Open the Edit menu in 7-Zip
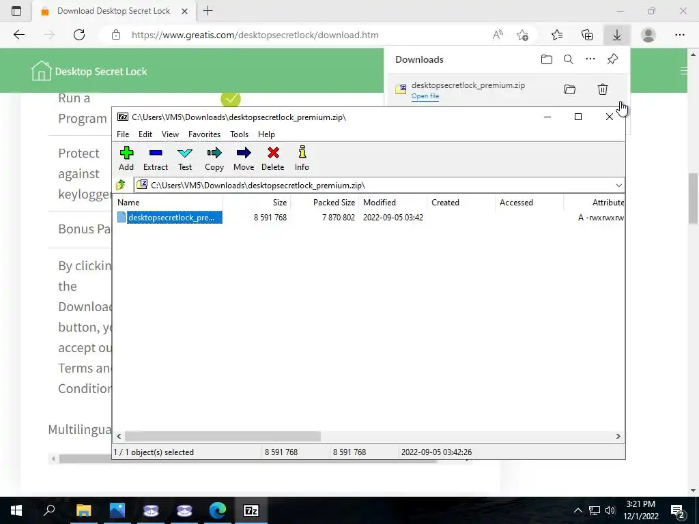The height and width of the screenshot is (524, 699). point(145,134)
